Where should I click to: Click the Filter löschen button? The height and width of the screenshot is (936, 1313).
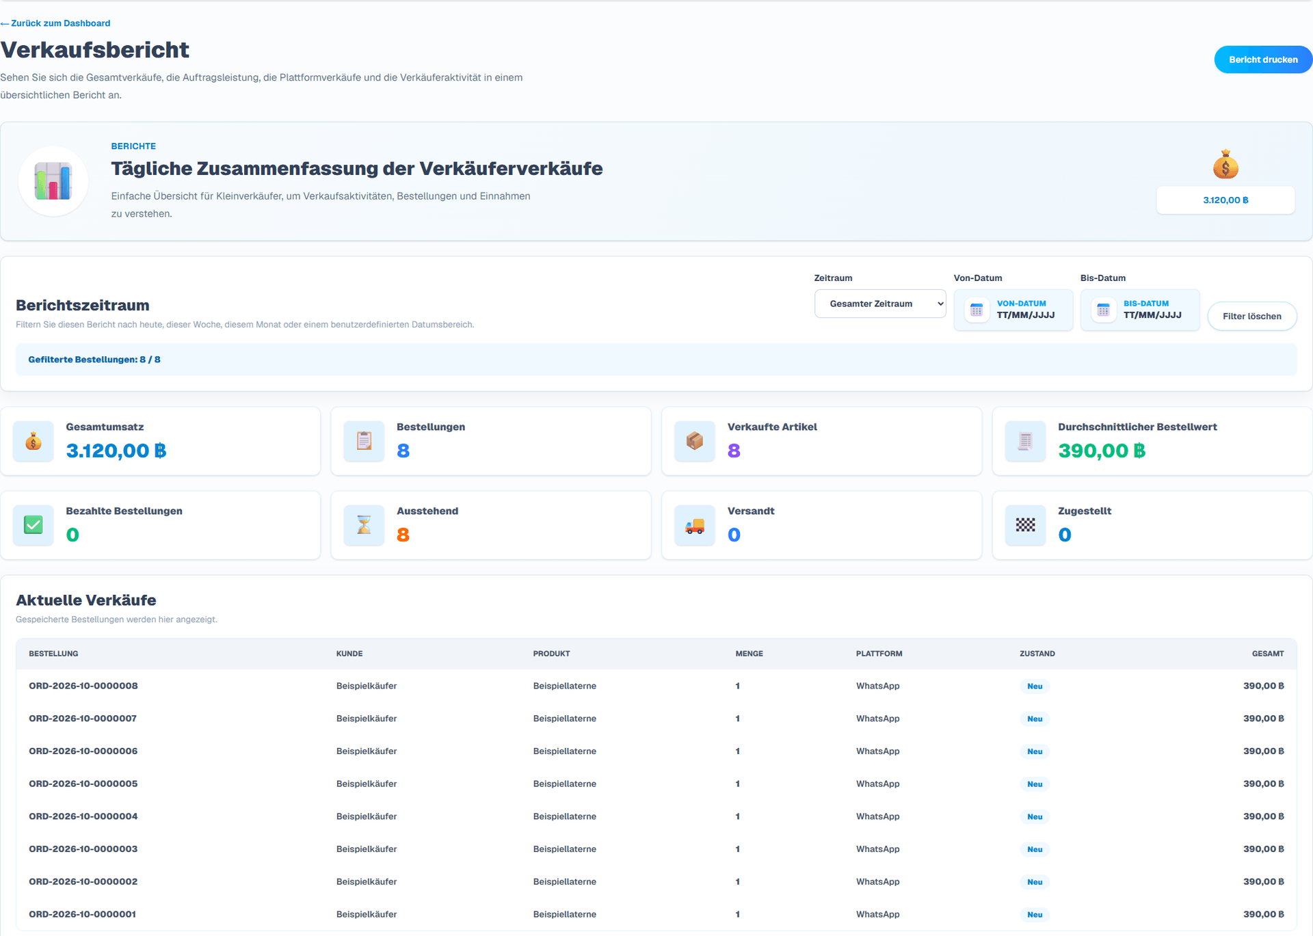(1251, 316)
